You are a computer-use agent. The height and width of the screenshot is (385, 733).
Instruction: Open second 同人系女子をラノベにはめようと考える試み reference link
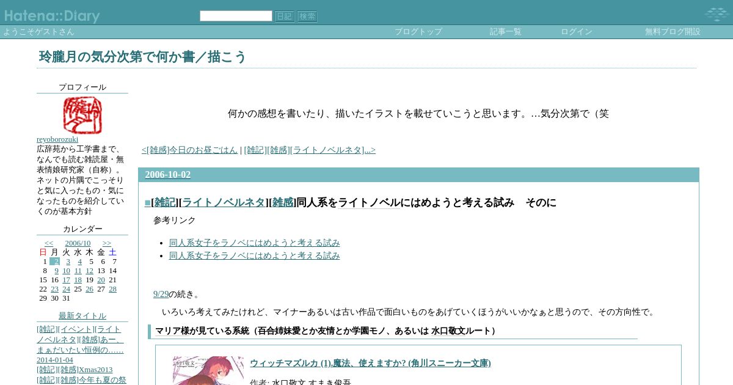coord(255,255)
